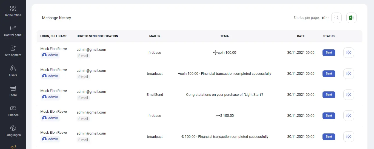View the firebase +coin 100.00 message
This screenshot has width=374, height=149.
[x=349, y=53]
